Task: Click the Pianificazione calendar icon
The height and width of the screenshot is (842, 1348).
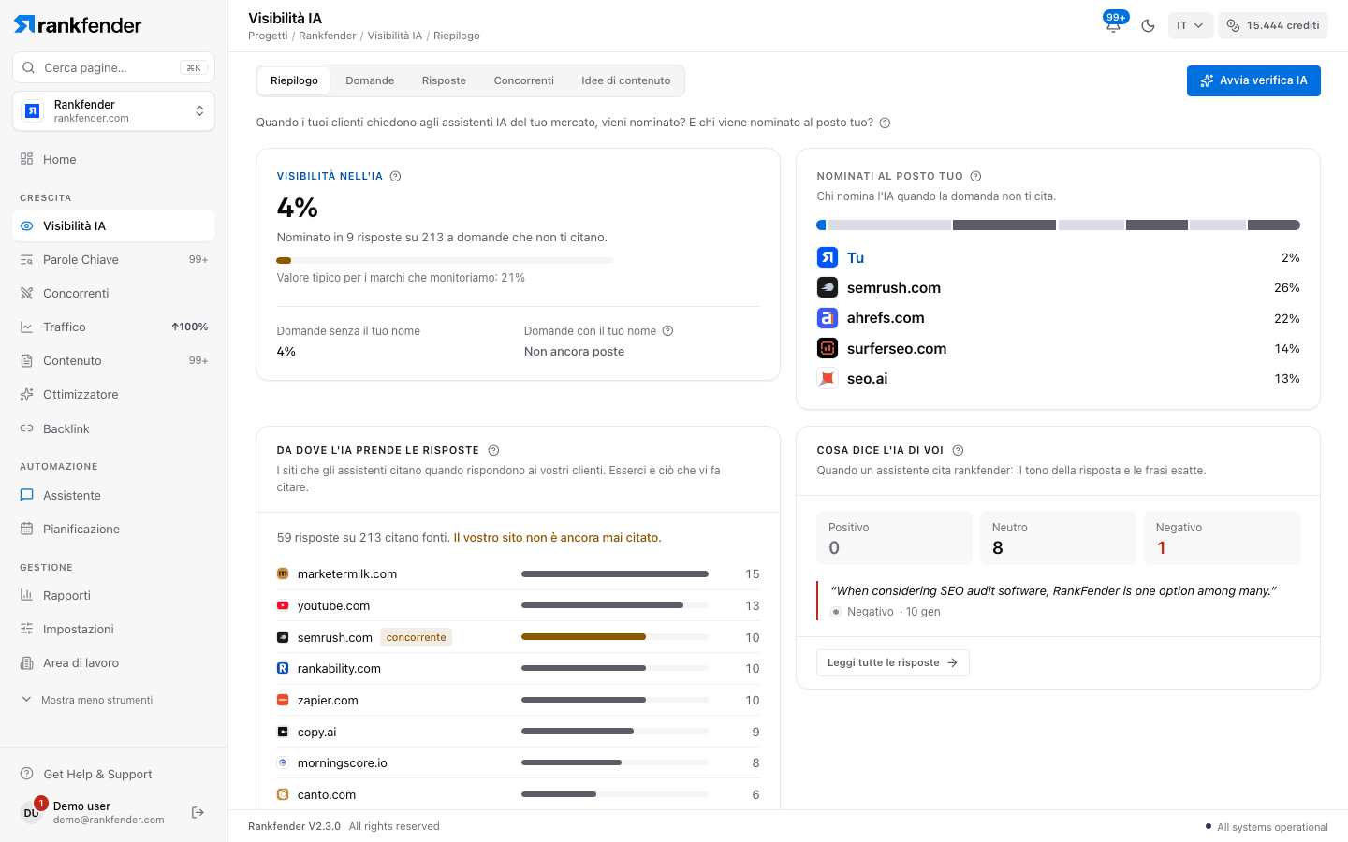Action: pyautogui.click(x=26, y=529)
